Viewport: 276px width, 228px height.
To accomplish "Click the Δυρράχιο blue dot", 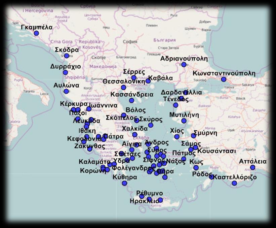I will point(65,72).
